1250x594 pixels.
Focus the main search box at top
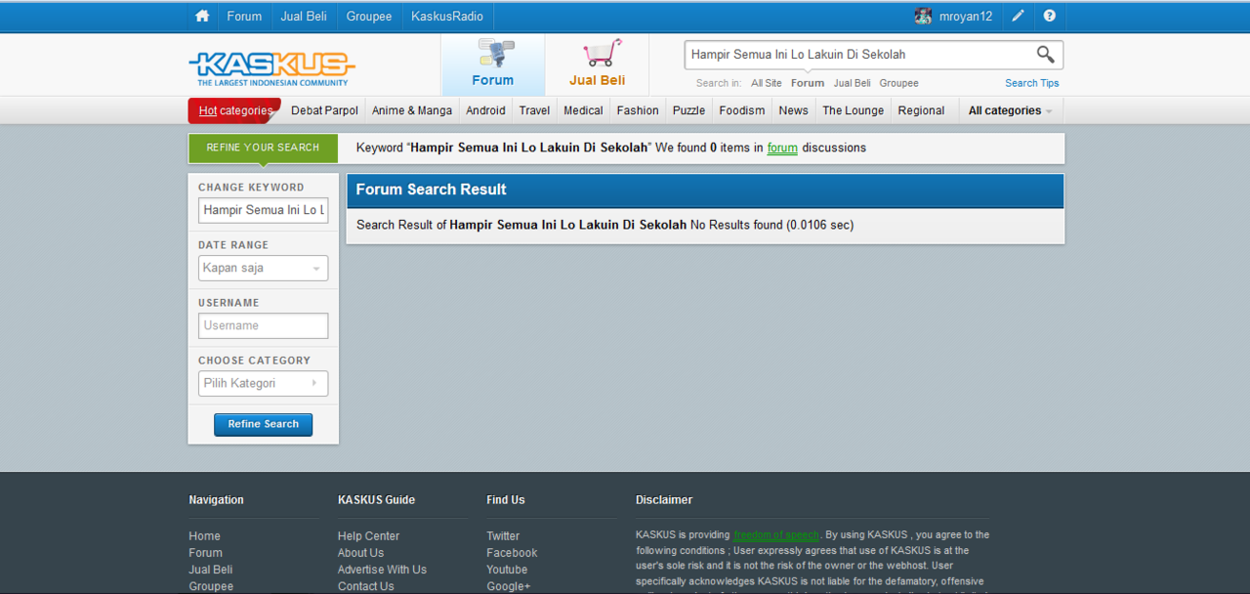859,55
